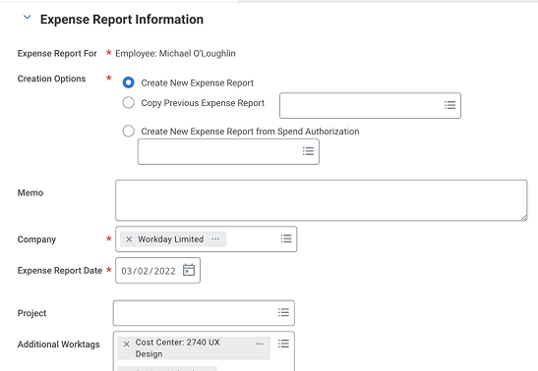Viewport: 538px width, 371px height.
Task: Open the Project prompt list icon
Action: coord(283,312)
